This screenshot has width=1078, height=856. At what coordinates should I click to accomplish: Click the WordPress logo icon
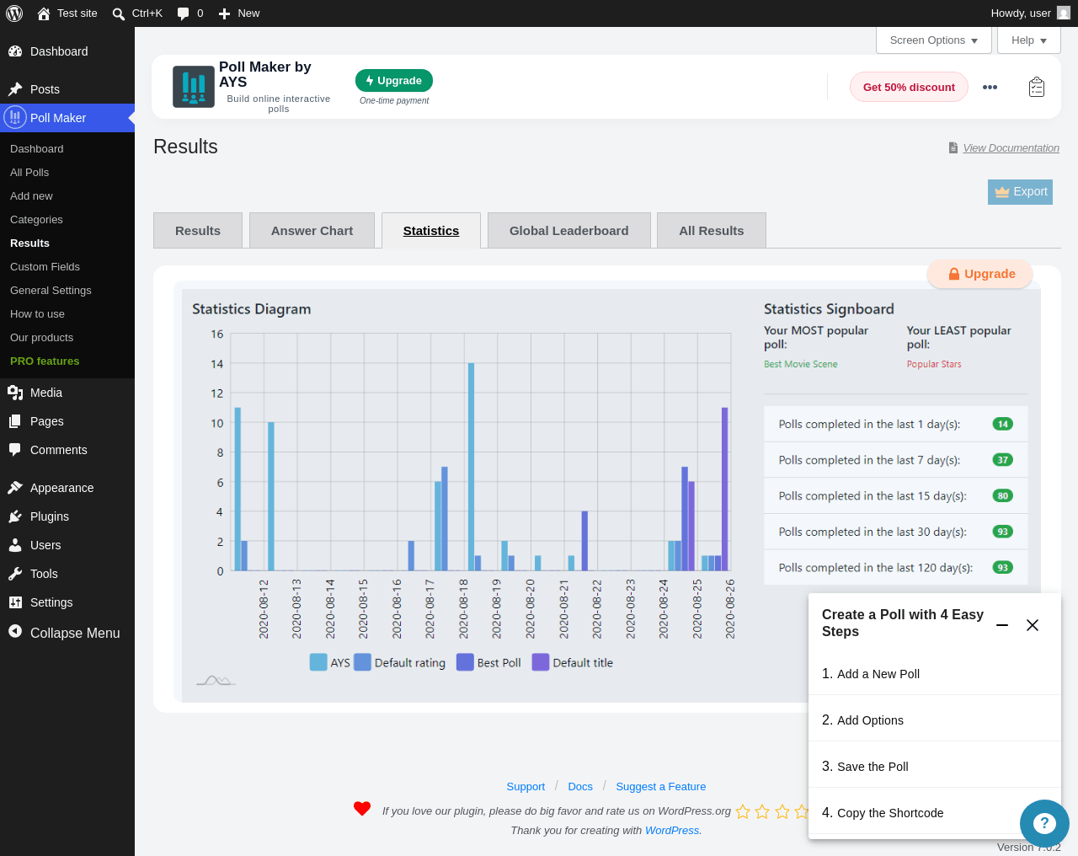[x=14, y=13]
